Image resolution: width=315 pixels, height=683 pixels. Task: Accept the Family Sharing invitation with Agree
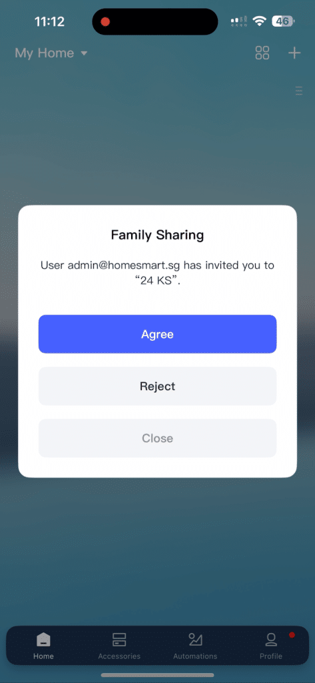(x=157, y=334)
